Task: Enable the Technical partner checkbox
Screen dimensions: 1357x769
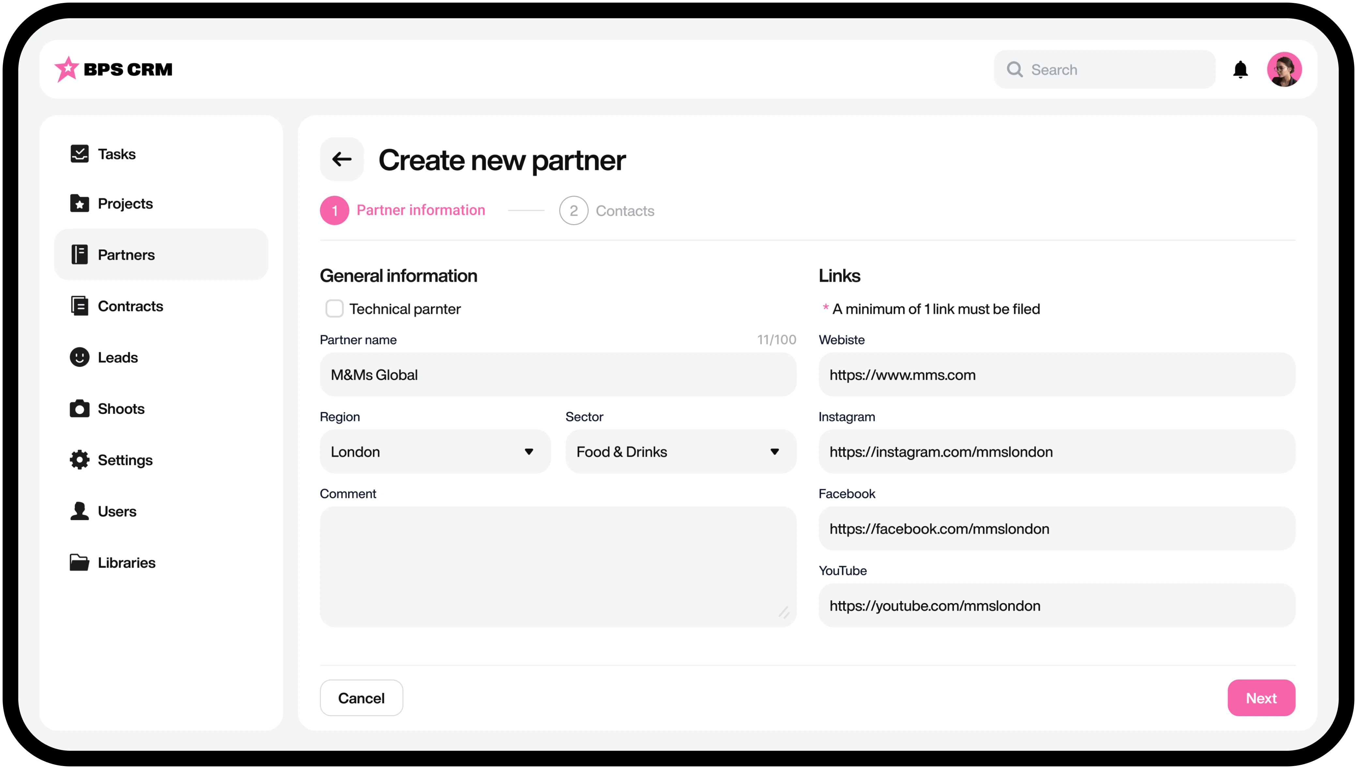Action: (x=334, y=309)
